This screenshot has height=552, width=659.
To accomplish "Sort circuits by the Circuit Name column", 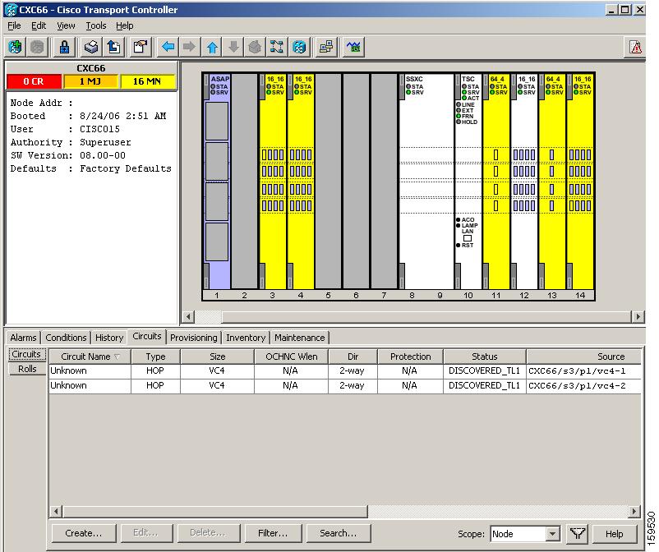I will click(90, 356).
